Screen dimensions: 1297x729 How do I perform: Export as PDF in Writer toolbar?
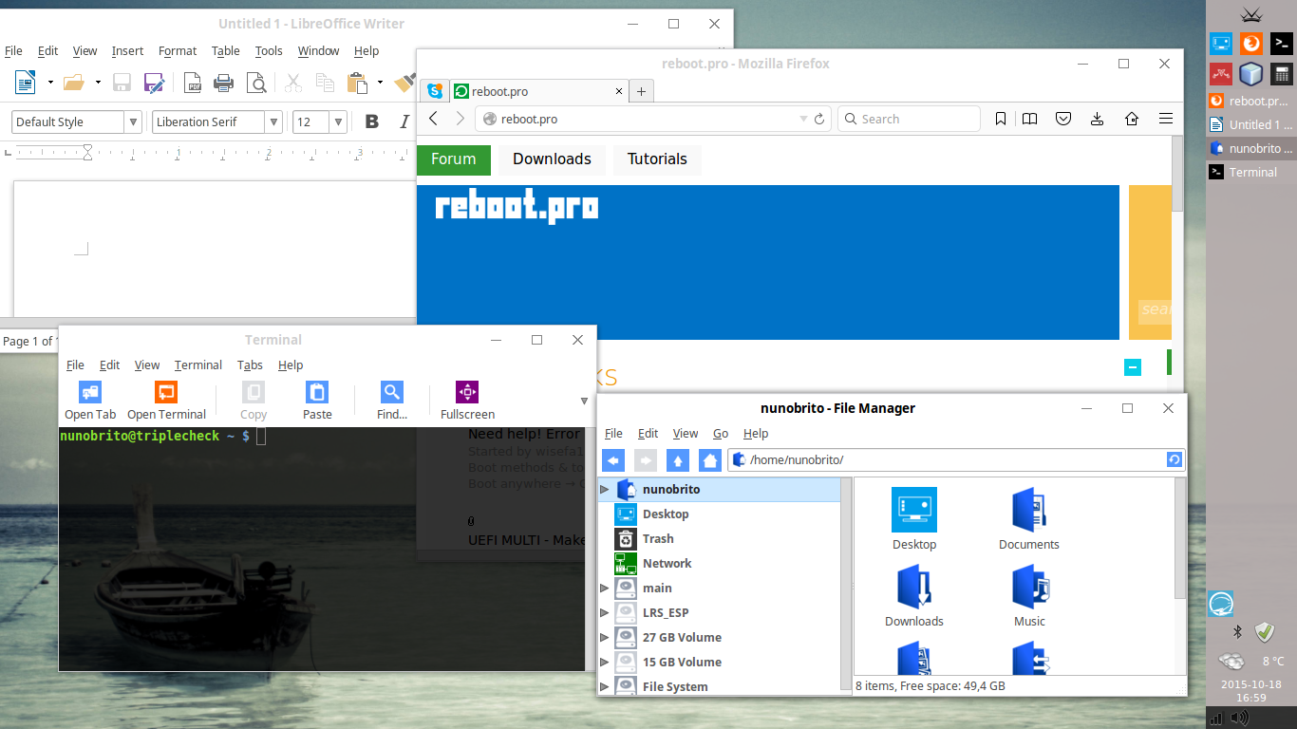[193, 83]
